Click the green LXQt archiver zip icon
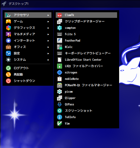140x148 pixels. tap(60, 66)
